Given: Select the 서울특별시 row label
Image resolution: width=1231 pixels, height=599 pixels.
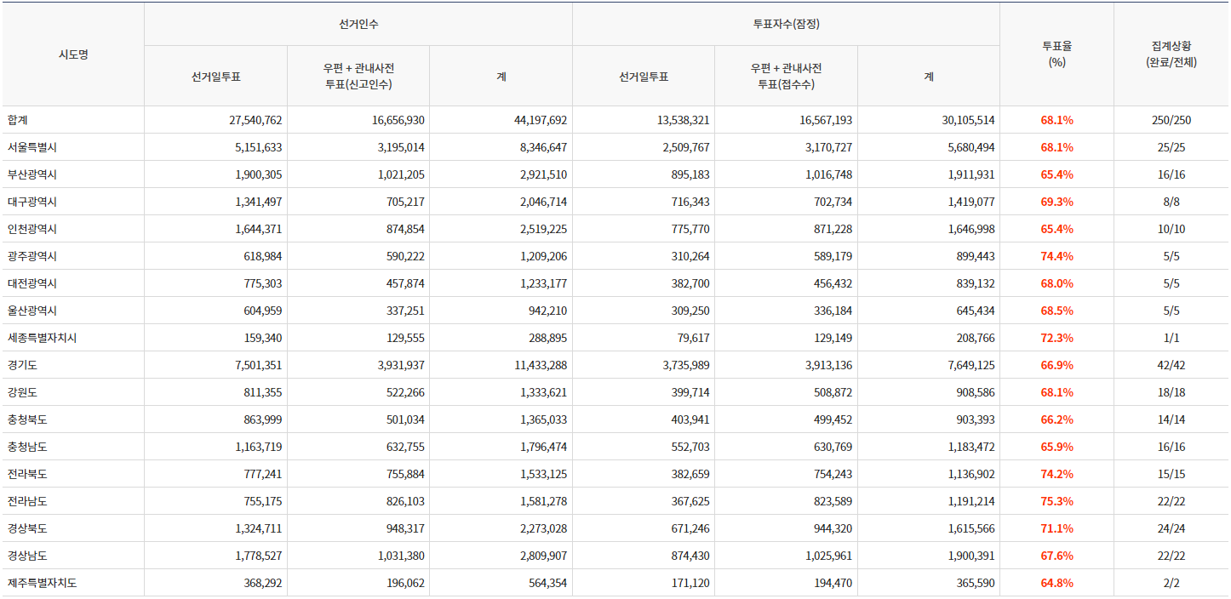Looking at the screenshot, I should [31, 147].
